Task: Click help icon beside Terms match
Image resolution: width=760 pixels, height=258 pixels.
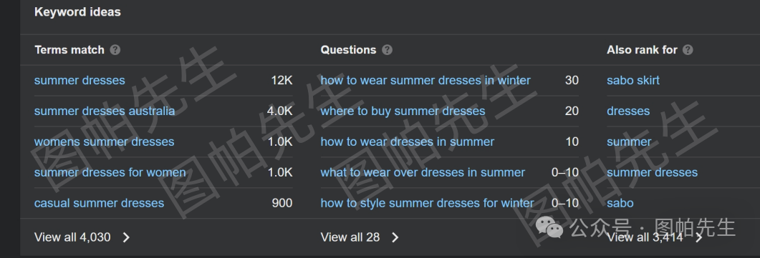Action: pos(115,50)
